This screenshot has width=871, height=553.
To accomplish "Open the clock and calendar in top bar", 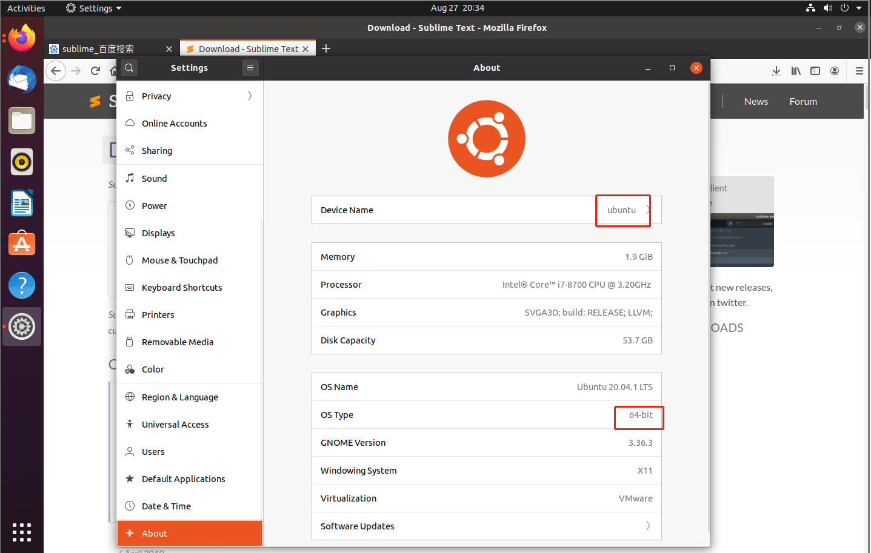I will 458,8.
